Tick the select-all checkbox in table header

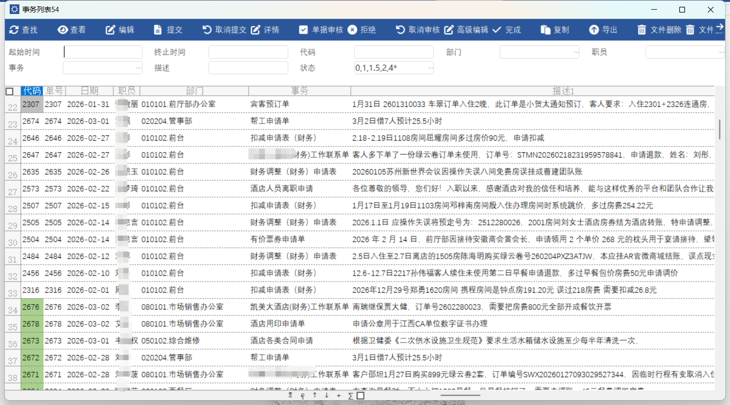tap(10, 91)
